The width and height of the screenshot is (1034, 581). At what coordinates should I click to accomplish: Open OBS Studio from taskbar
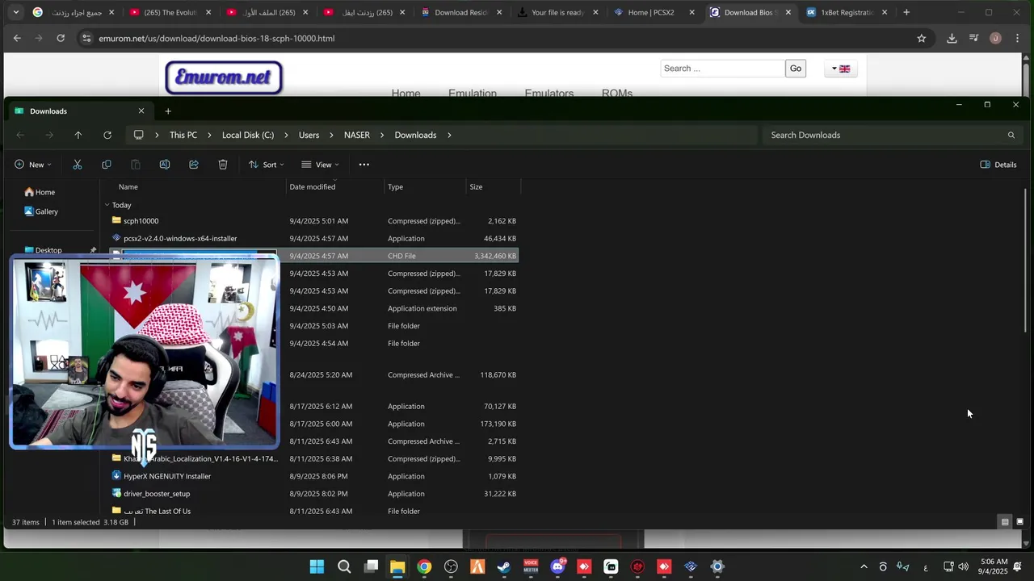pos(451,566)
